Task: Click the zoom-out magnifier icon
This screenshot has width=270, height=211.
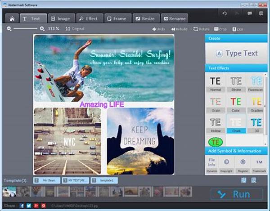Action: 9,29
